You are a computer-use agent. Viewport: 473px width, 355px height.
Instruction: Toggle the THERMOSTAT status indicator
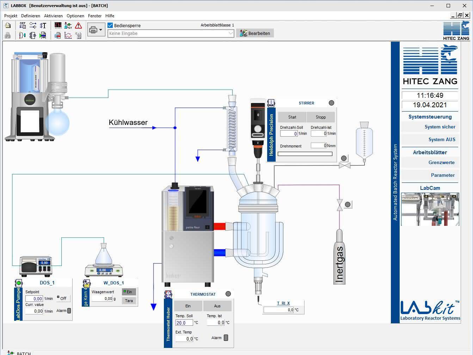pos(228,294)
